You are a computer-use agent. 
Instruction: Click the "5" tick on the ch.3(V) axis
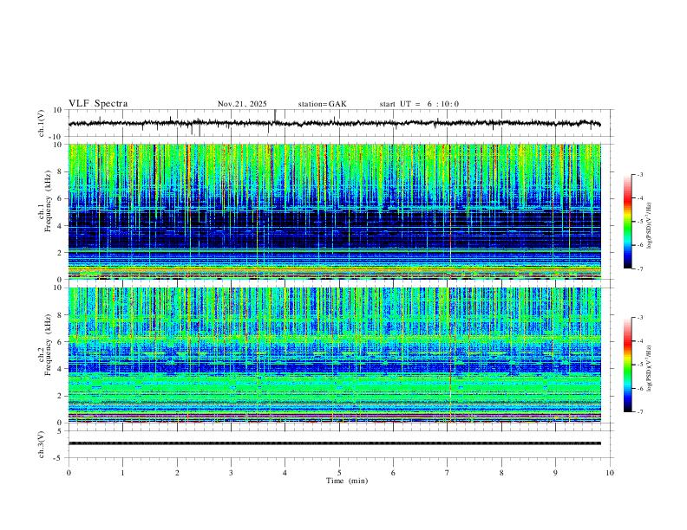tap(60, 431)
